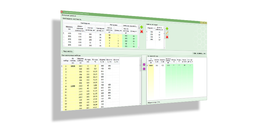Edit the film entry with the pencil icon
The width and height of the screenshot is (275, 136).
click(x=167, y=33)
